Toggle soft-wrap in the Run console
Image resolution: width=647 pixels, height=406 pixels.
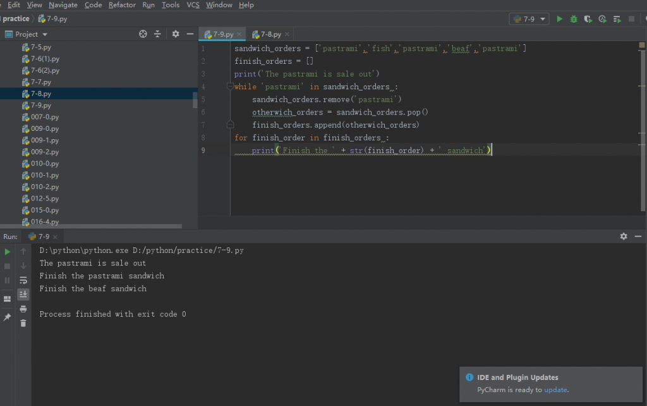tap(23, 280)
